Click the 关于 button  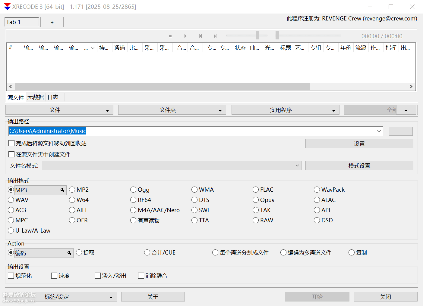click(x=153, y=296)
